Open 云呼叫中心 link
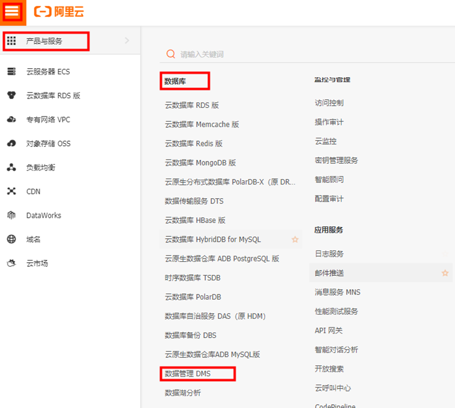455x408 pixels. click(x=333, y=388)
